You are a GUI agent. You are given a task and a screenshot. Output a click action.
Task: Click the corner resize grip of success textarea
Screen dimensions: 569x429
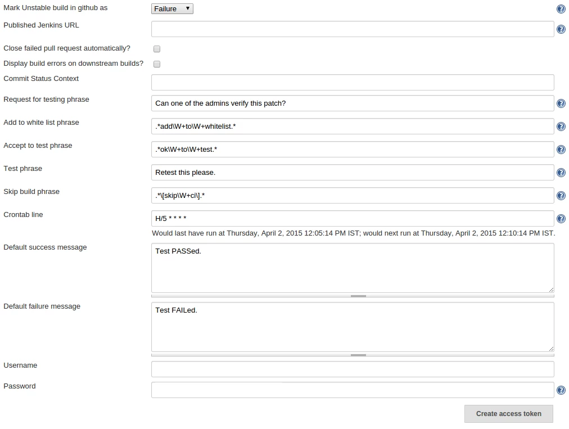pos(551,290)
